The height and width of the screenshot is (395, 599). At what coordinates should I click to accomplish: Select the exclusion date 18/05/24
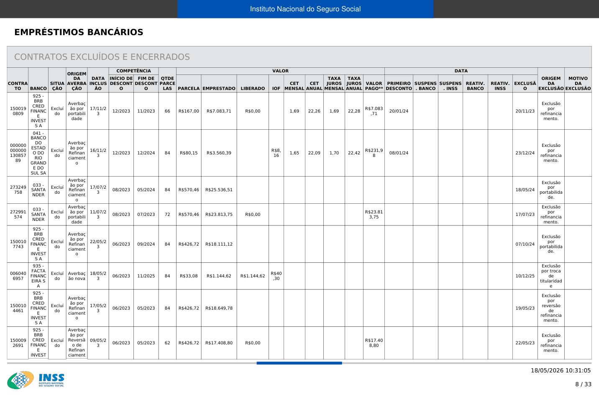[x=525, y=190]
